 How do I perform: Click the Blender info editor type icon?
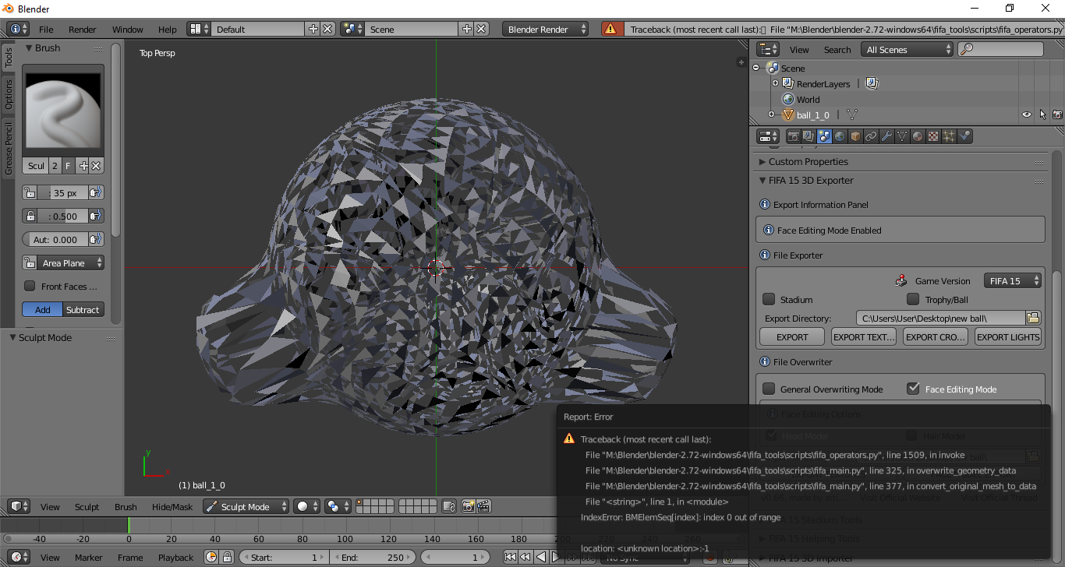click(18, 29)
